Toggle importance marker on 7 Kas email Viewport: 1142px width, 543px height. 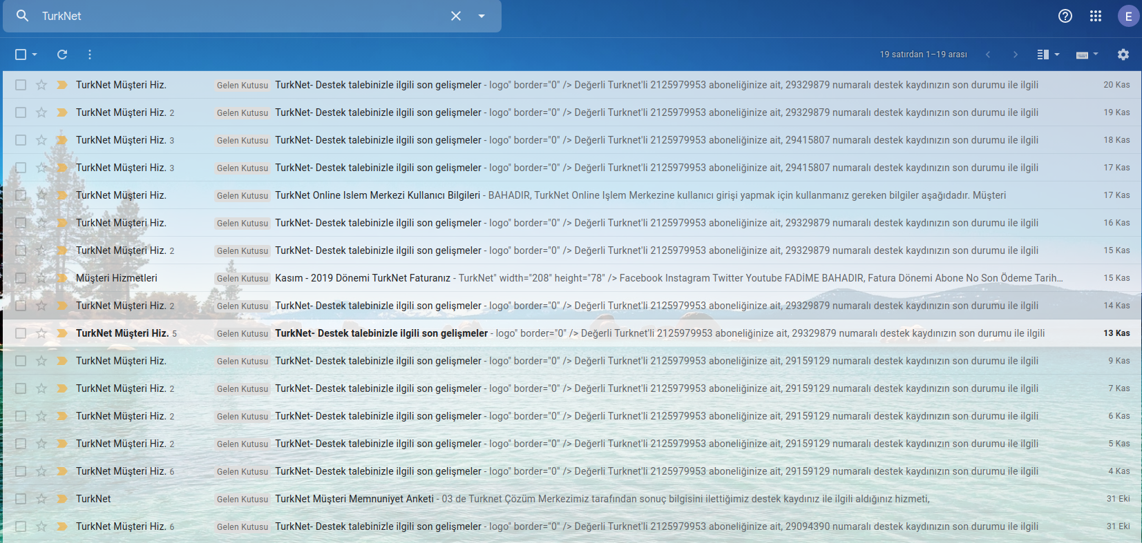(61, 388)
